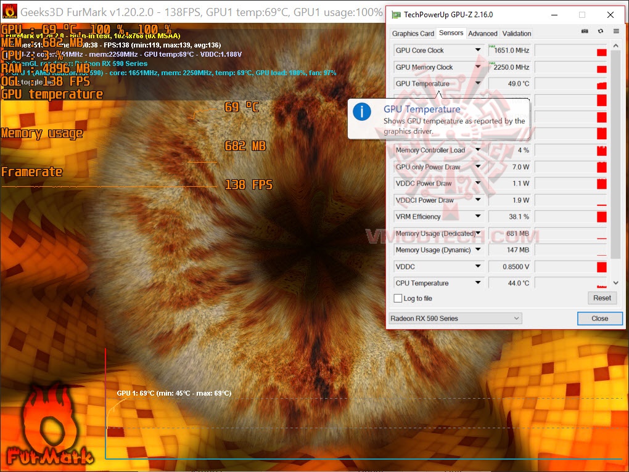Click the GPU Core Clock history graph

[x=571, y=51]
